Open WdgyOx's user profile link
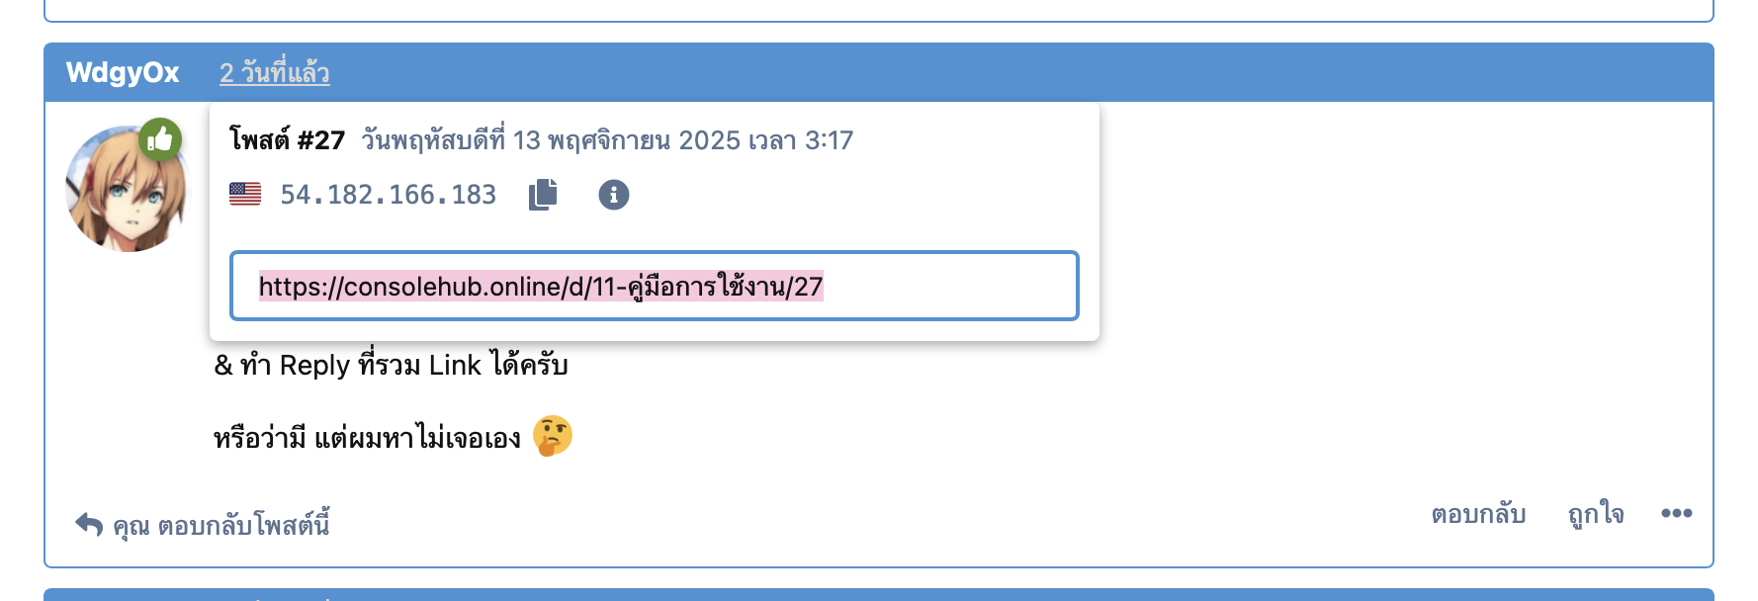 point(123,73)
